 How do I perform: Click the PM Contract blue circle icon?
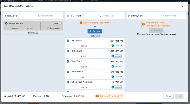click(68, 41)
